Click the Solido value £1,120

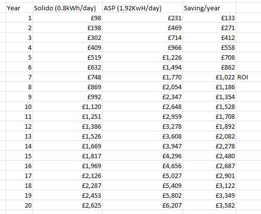68,107
